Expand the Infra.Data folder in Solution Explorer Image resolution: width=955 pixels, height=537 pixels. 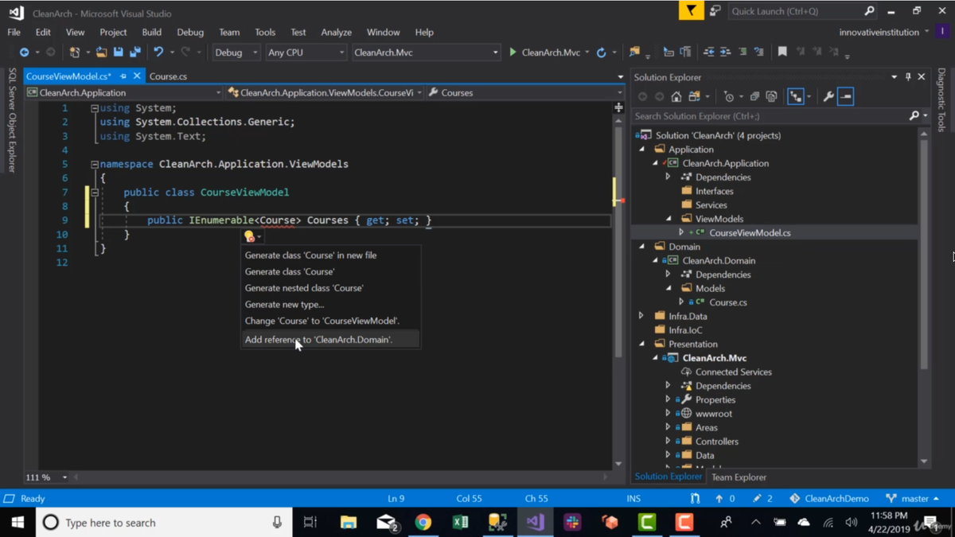coord(641,316)
